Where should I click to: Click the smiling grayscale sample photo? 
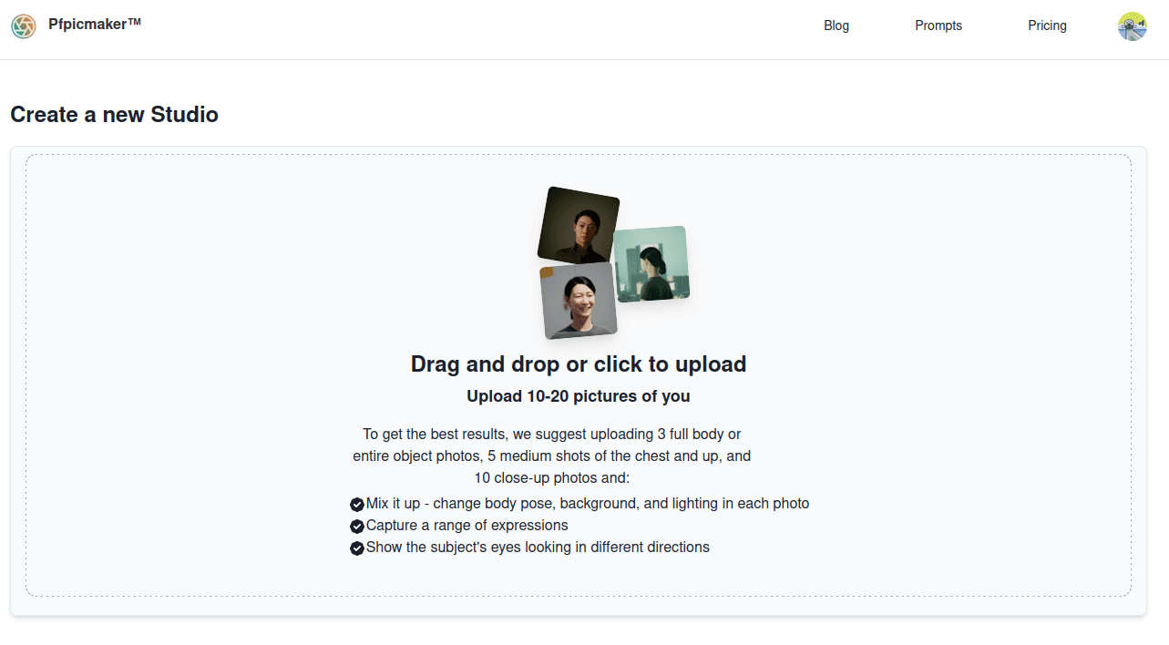click(578, 302)
